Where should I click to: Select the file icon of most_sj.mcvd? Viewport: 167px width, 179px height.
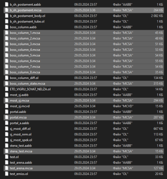pyautogui.click(x=7, y=106)
